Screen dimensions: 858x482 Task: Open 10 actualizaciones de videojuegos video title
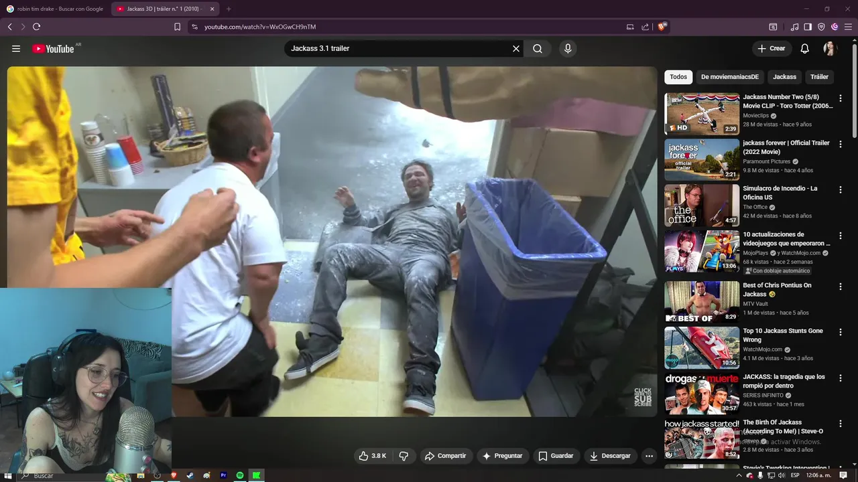pos(786,239)
